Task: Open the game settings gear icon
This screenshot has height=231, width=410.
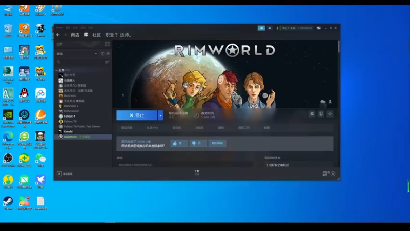Action: (x=312, y=114)
